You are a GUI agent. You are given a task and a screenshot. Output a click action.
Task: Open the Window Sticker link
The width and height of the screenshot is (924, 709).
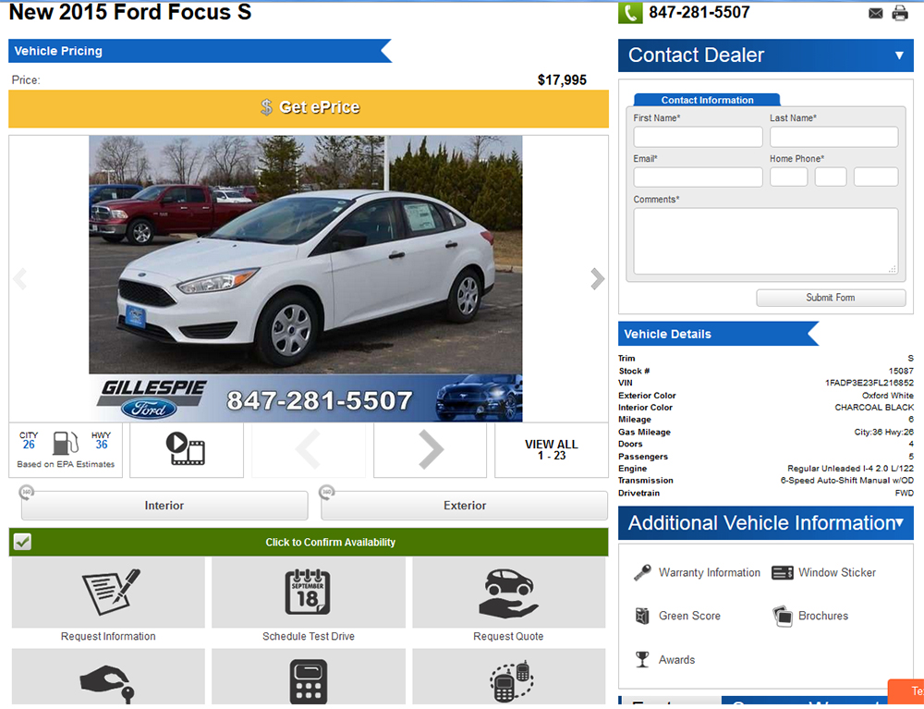coord(837,572)
